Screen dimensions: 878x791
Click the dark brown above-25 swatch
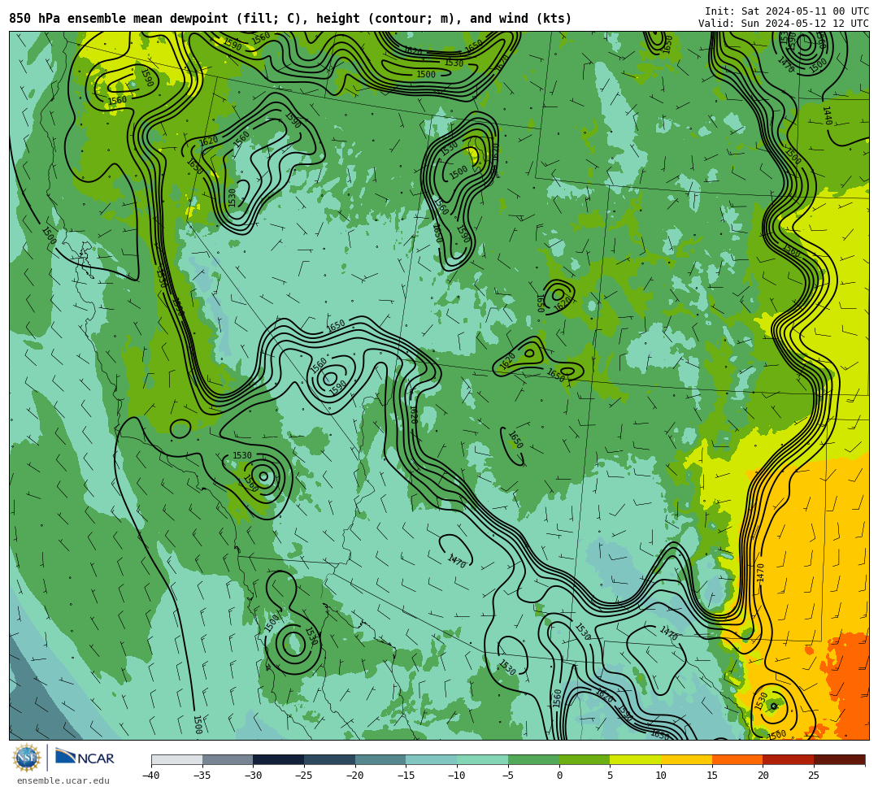coord(839,759)
